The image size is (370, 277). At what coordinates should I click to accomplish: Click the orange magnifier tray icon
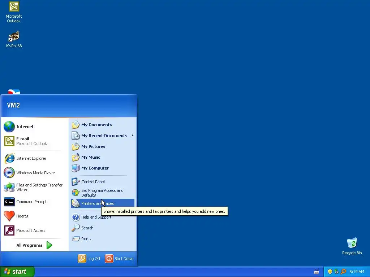pos(343,272)
